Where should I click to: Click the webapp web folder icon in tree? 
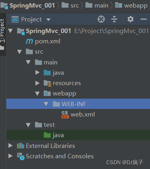47,93
